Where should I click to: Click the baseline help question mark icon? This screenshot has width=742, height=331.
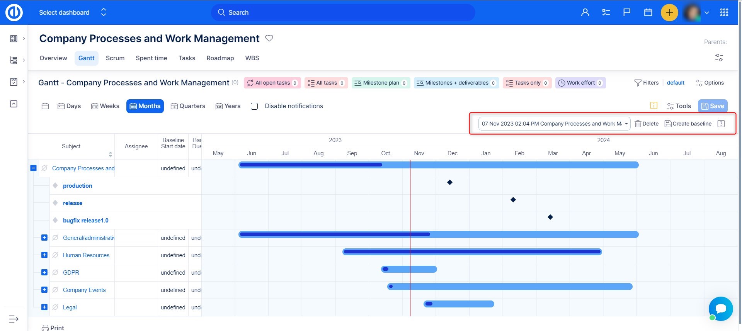pos(721,124)
